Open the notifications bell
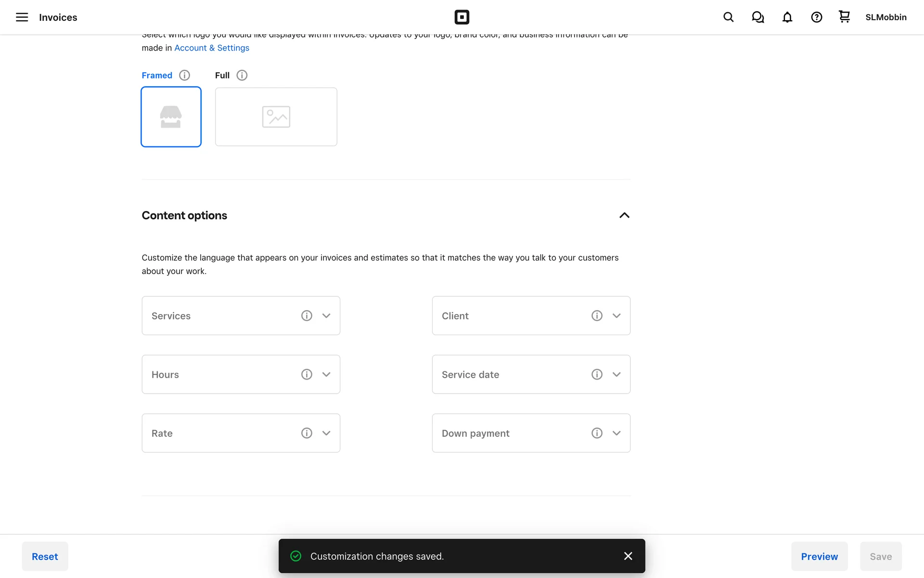Viewport: 924px width, 578px height. (x=787, y=17)
